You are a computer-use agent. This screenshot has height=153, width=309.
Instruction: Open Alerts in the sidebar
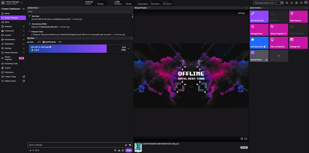tap(13, 22)
